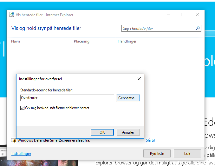Click the Windows Defender SmartScreen status text
The image size is (215, 166).
[54, 140]
